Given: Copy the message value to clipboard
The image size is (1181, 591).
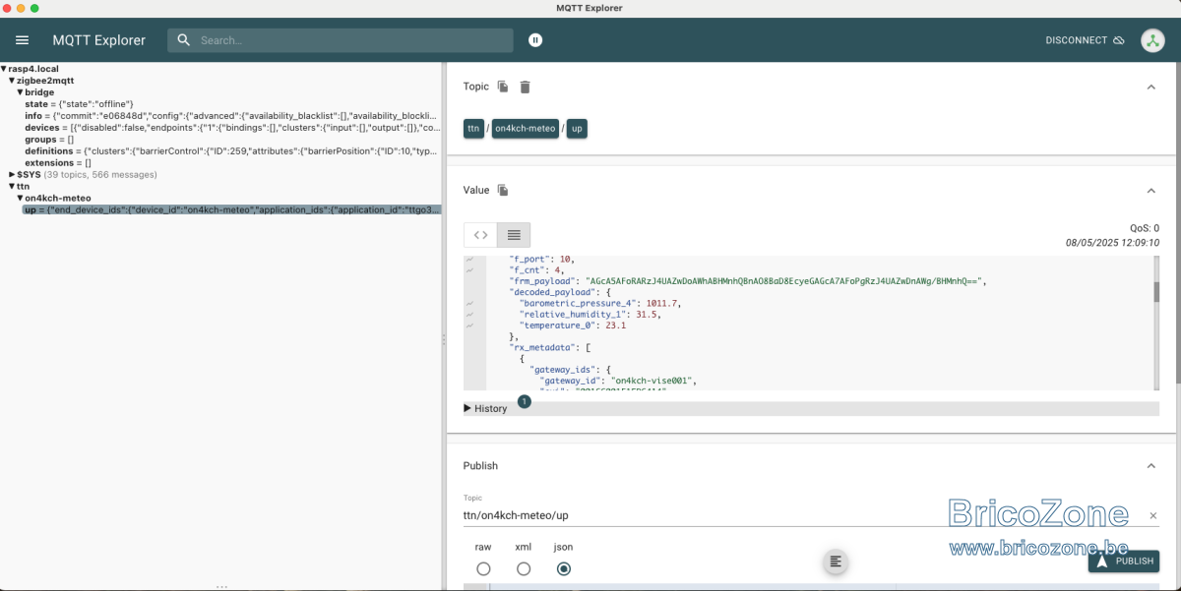Looking at the screenshot, I should [x=503, y=190].
